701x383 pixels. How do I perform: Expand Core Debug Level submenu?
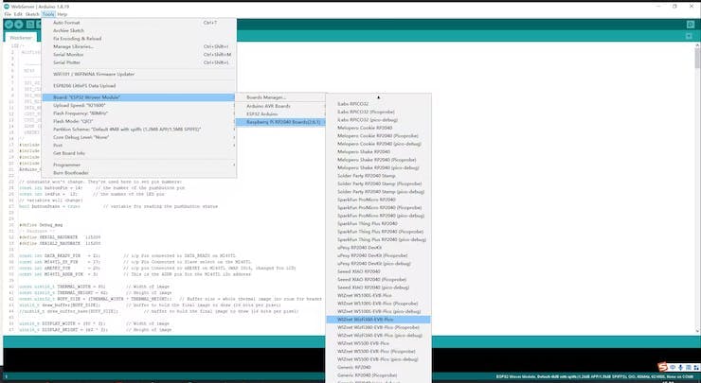[x=138, y=137]
